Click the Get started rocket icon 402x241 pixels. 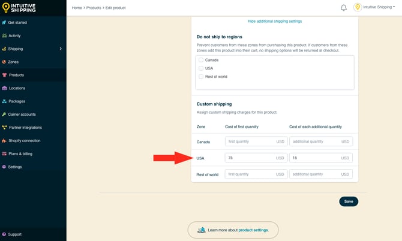click(4, 23)
